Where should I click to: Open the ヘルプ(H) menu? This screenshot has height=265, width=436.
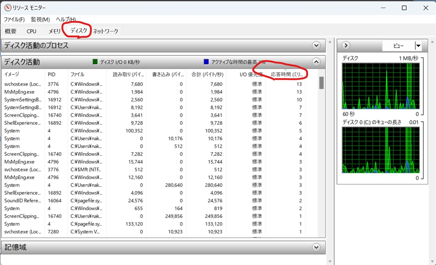pyautogui.click(x=66, y=20)
